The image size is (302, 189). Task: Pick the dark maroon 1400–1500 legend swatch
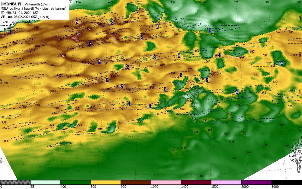(x=196, y=182)
